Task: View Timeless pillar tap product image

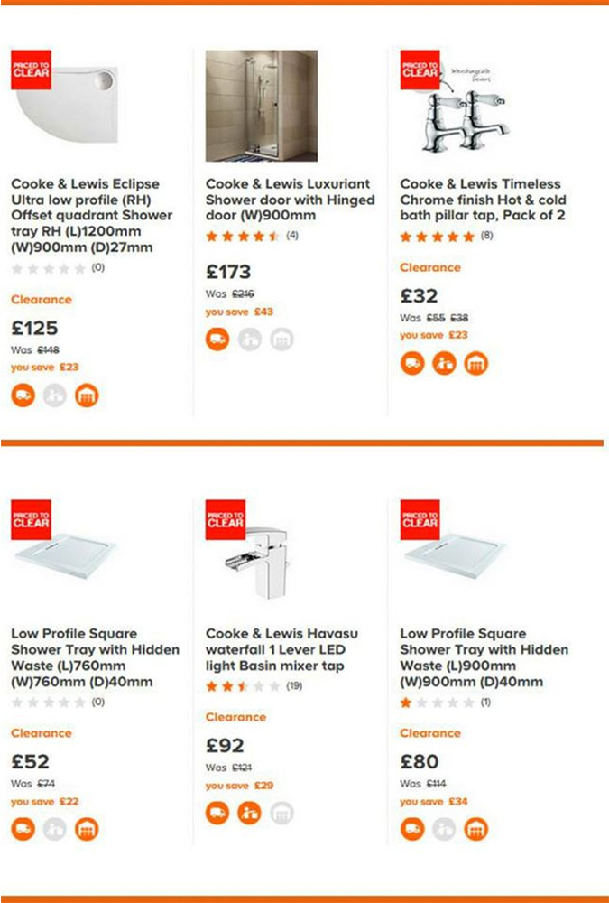Action: pos(456,106)
